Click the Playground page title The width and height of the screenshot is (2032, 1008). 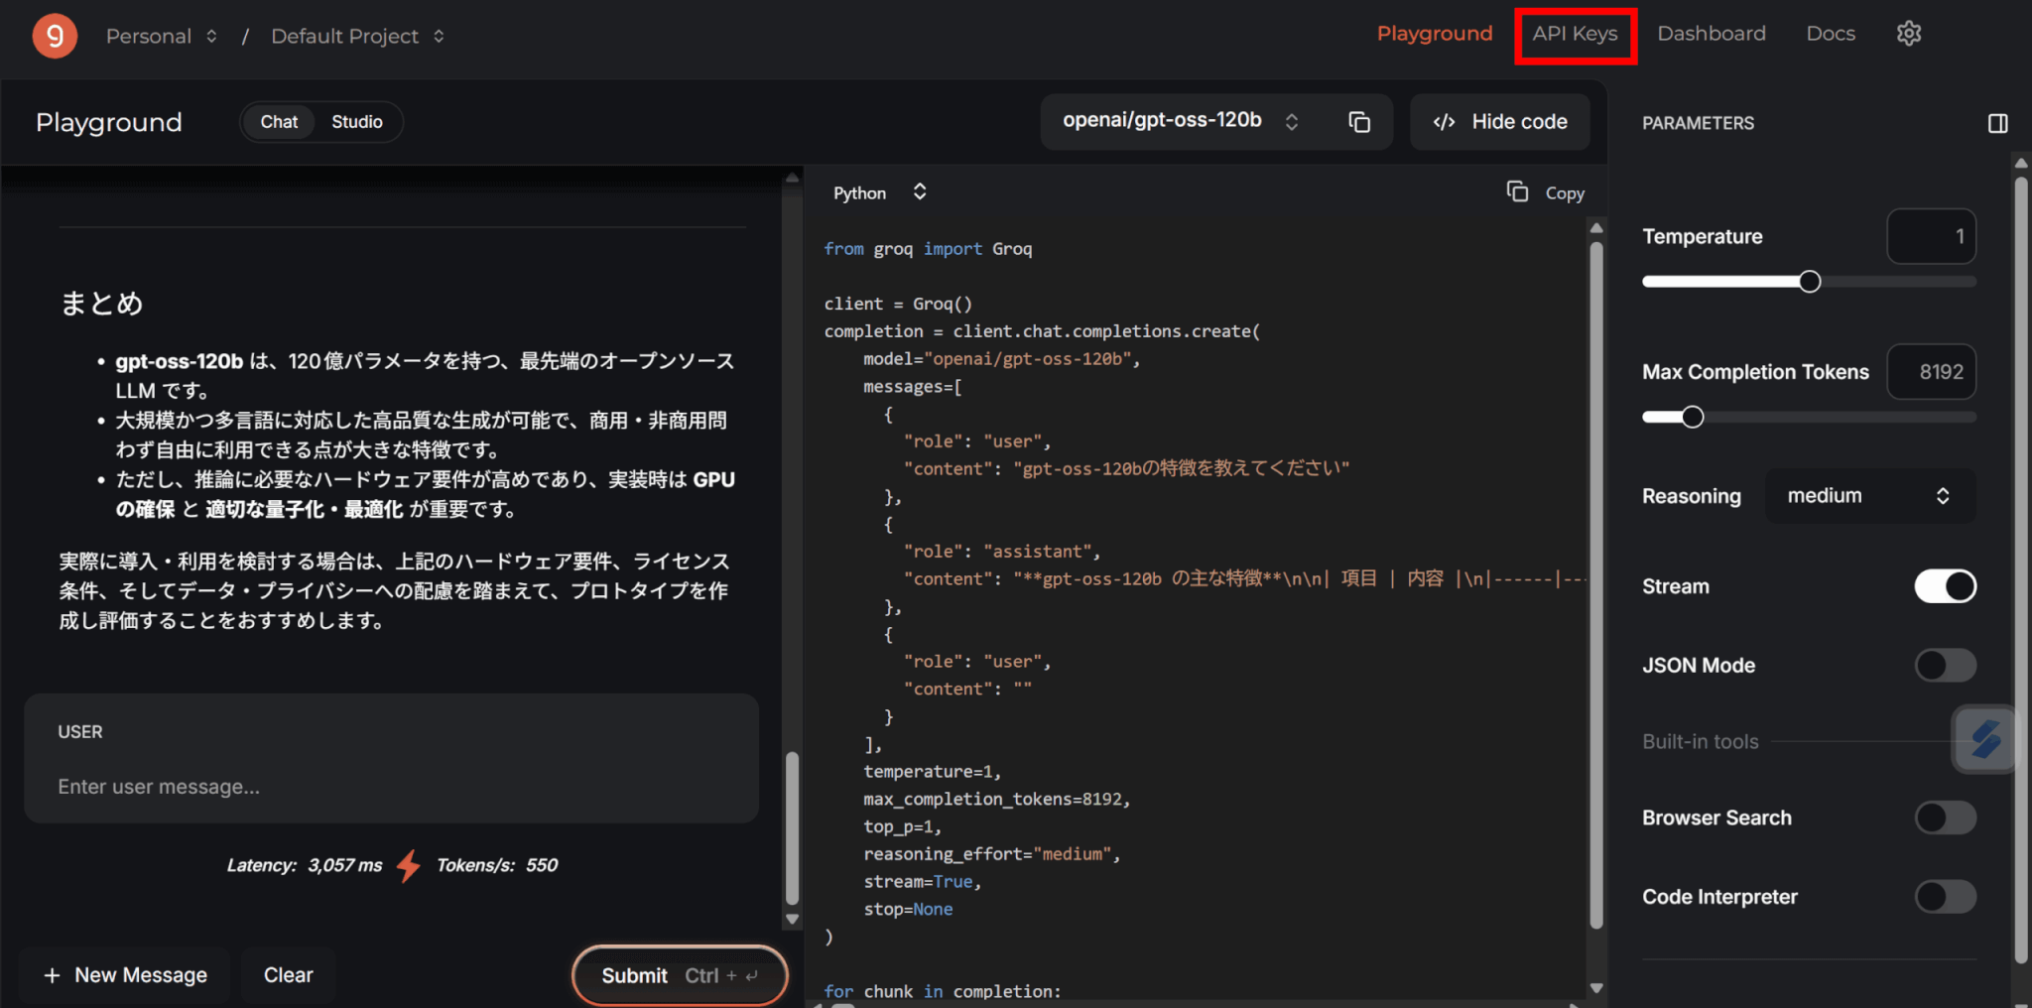click(109, 122)
